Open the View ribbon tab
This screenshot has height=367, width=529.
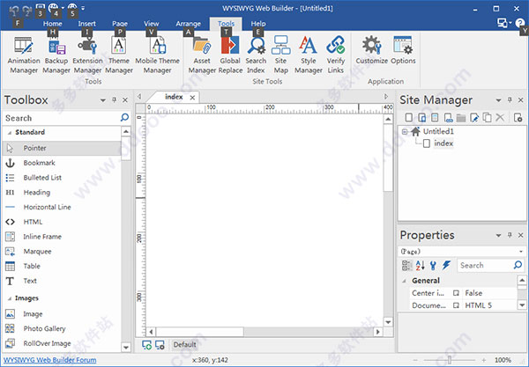[x=151, y=24]
